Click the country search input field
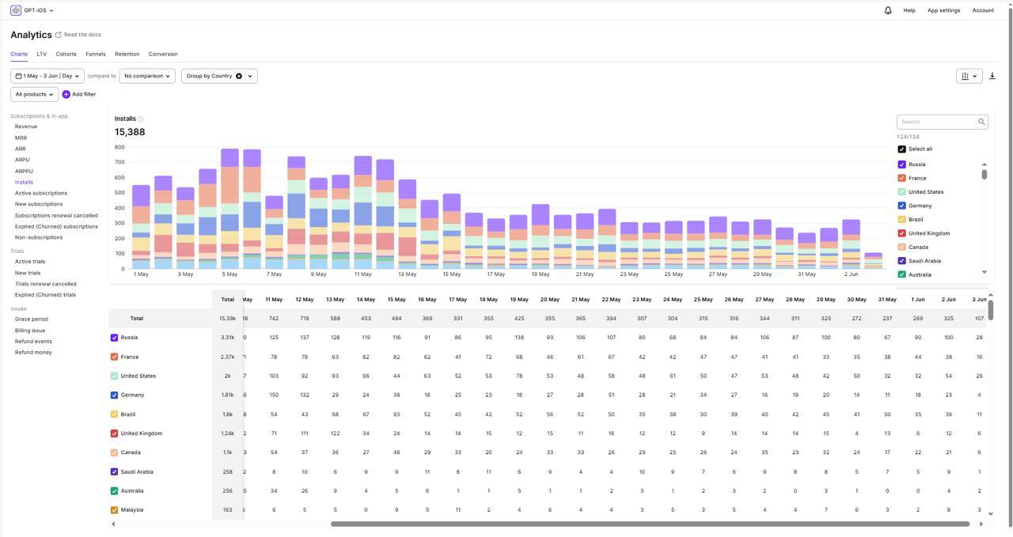 (936, 122)
